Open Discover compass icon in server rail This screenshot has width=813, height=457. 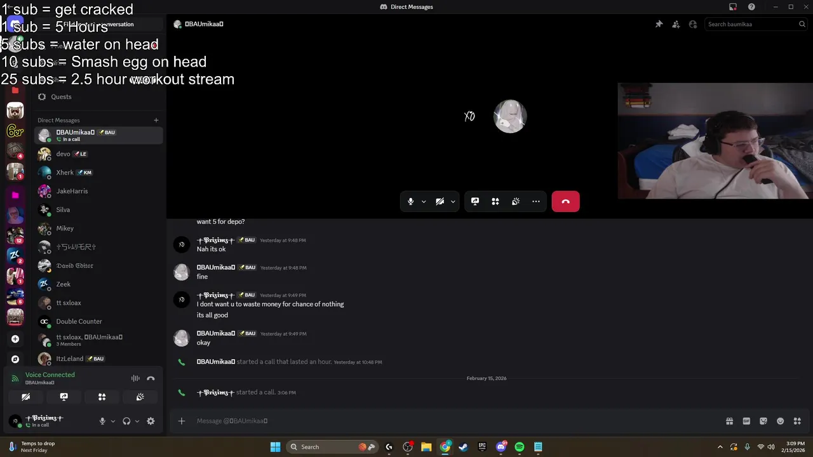(15, 359)
